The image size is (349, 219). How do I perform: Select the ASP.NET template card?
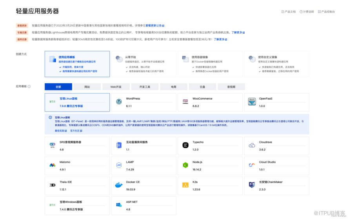pyautogui.click(x=144, y=205)
